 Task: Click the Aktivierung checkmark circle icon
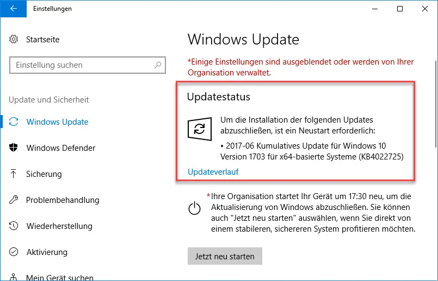tap(14, 252)
